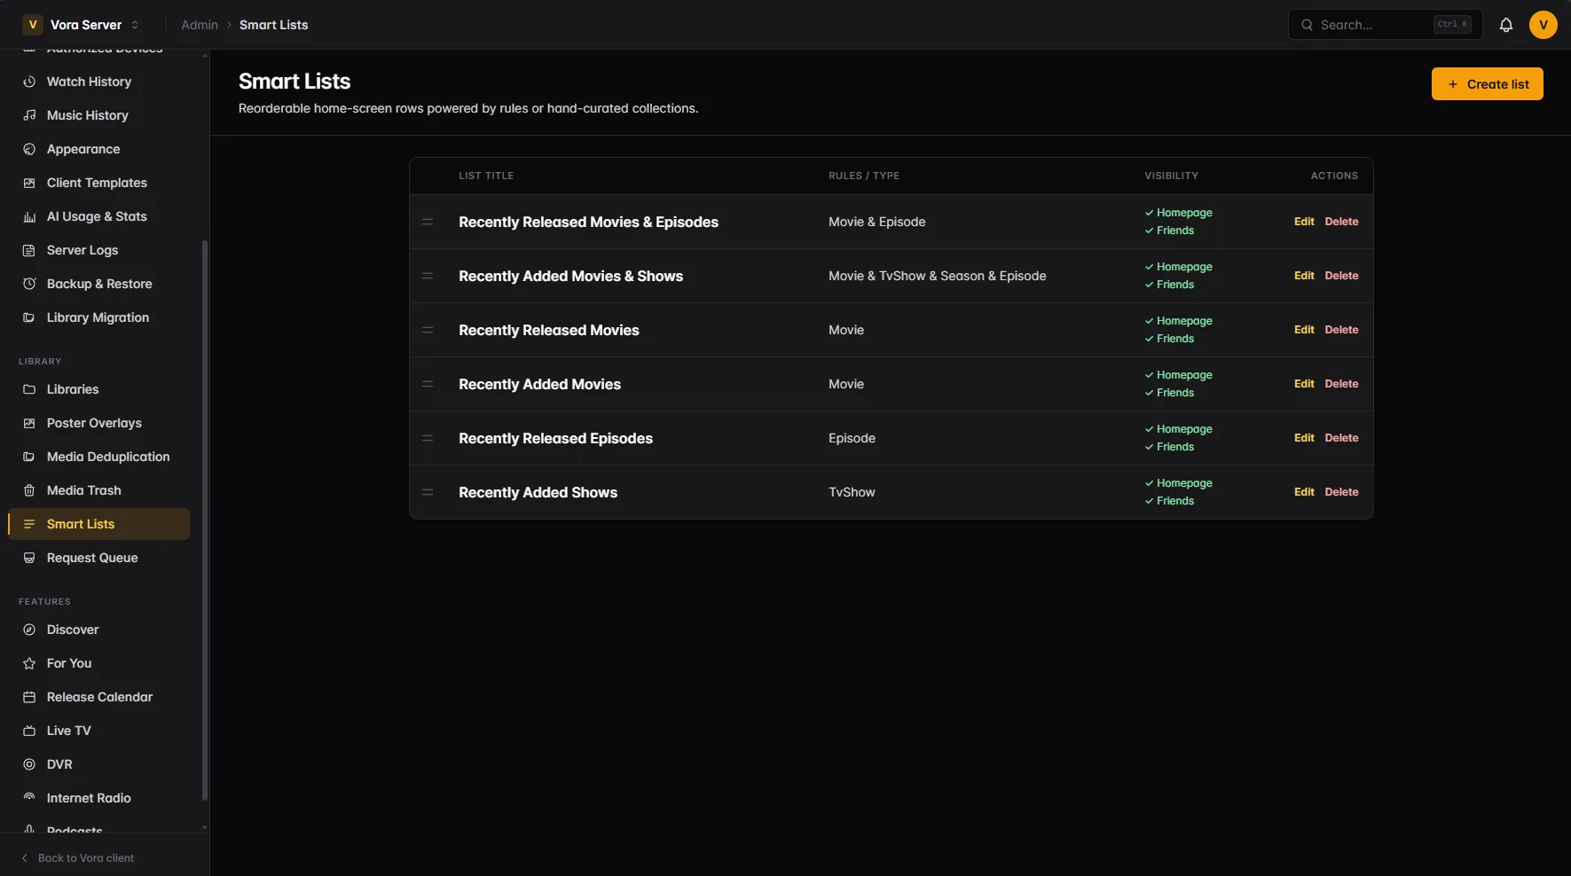Click the user avatar V icon

click(1544, 25)
